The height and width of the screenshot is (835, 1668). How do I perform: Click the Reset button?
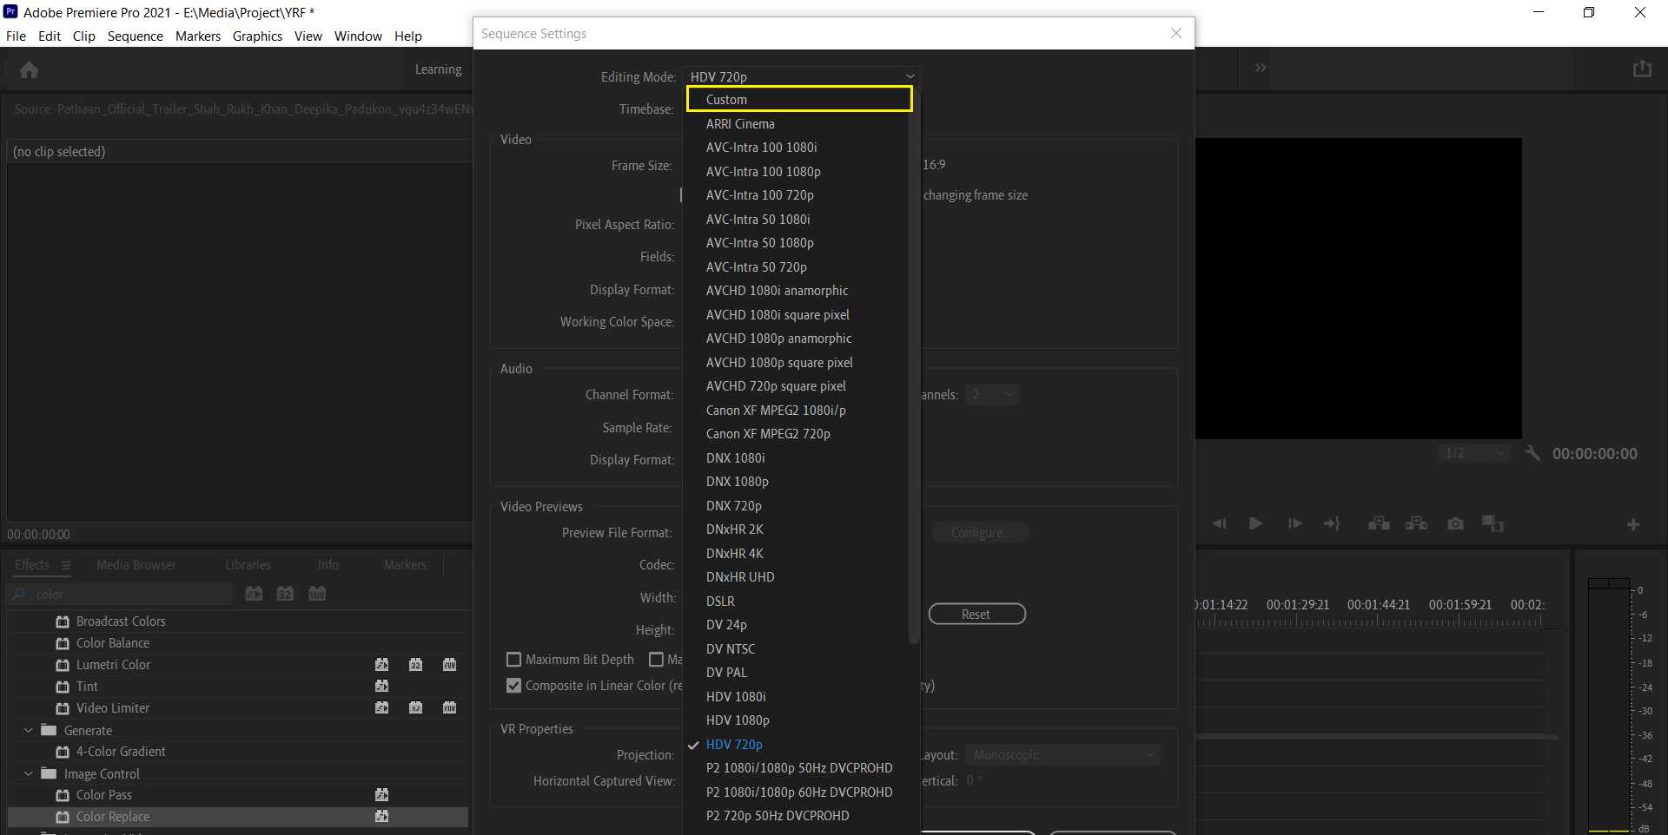click(976, 614)
